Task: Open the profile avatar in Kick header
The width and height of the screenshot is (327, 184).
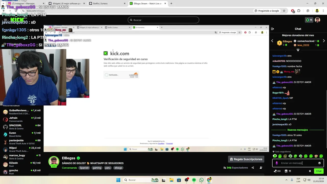Action: [x=317, y=20]
